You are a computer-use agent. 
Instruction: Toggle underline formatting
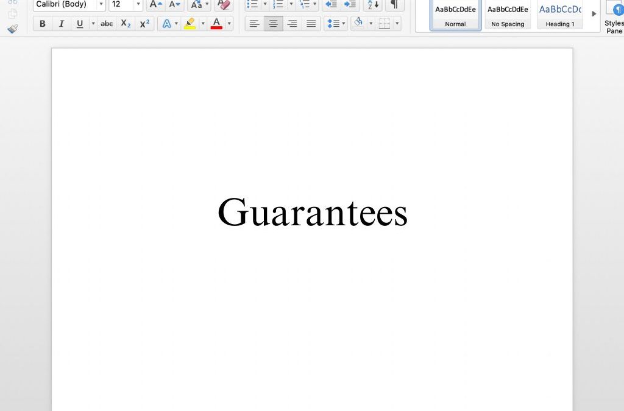coord(80,24)
